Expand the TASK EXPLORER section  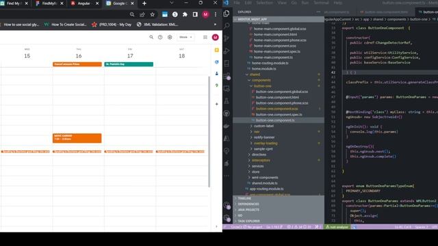[x=279, y=221]
